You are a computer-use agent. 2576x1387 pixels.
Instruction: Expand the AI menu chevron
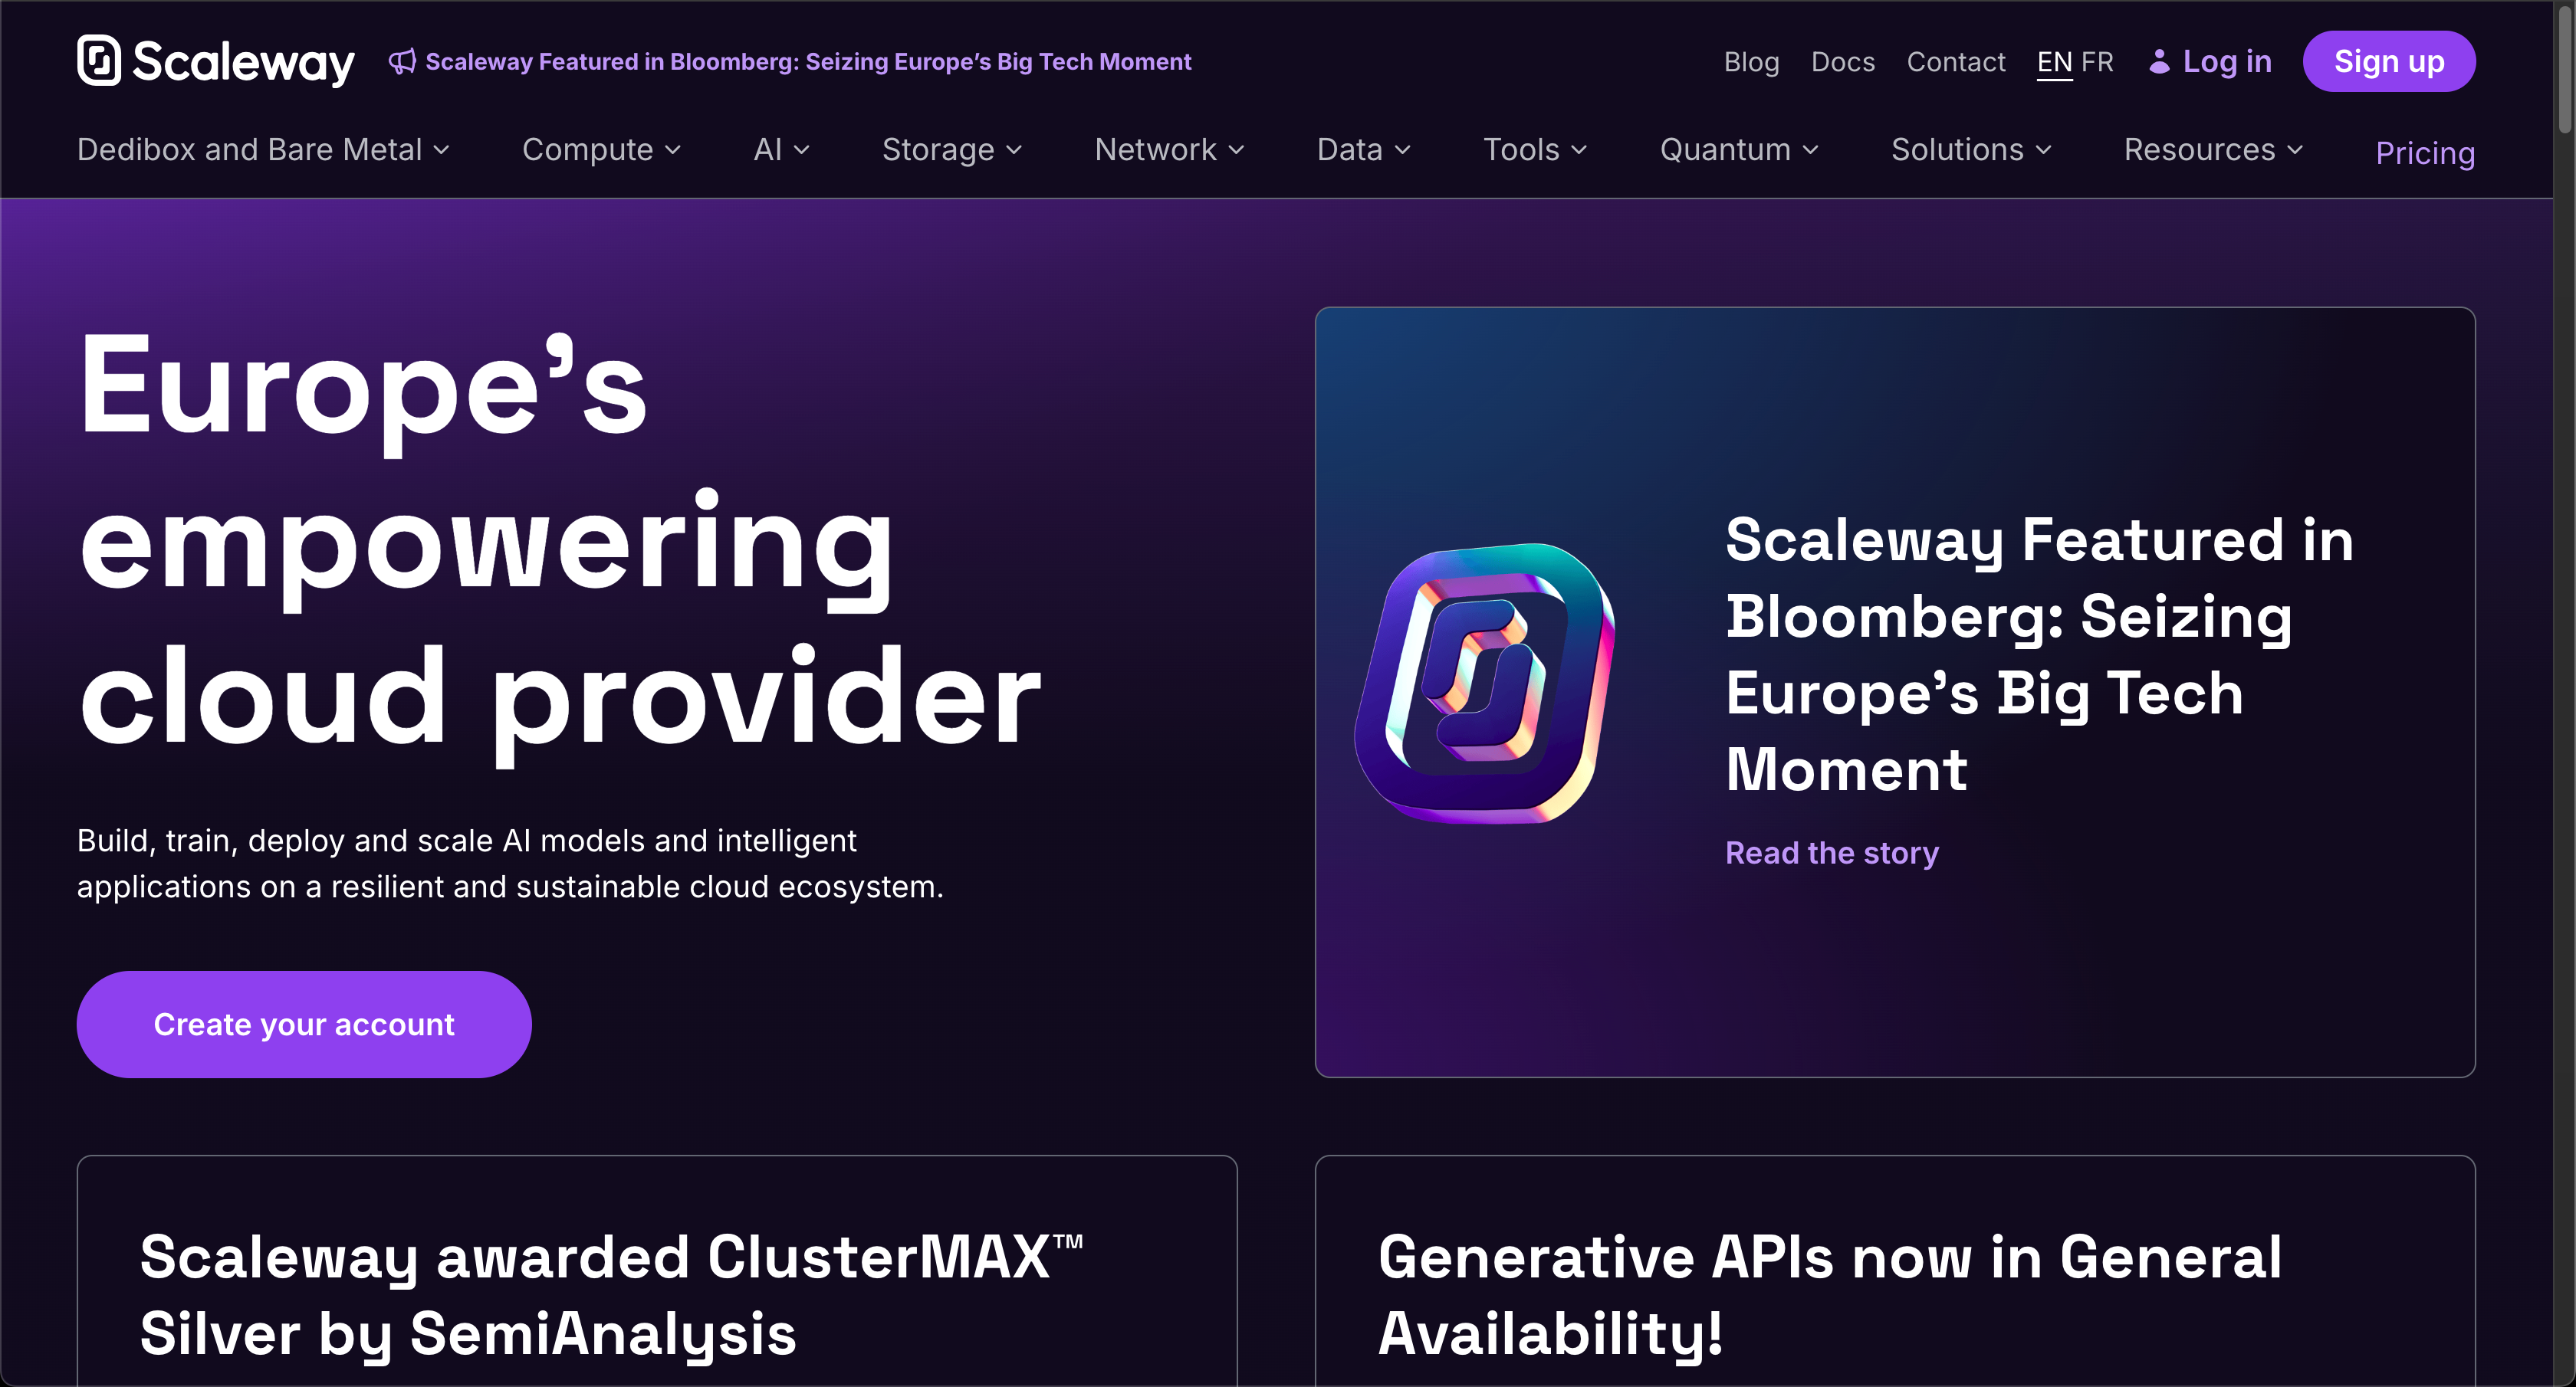[801, 150]
